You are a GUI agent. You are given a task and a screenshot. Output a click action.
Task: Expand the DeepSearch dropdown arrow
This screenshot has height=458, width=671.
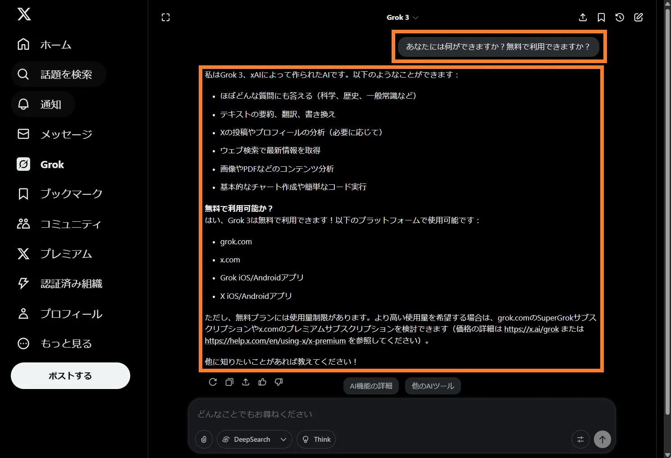(283, 439)
